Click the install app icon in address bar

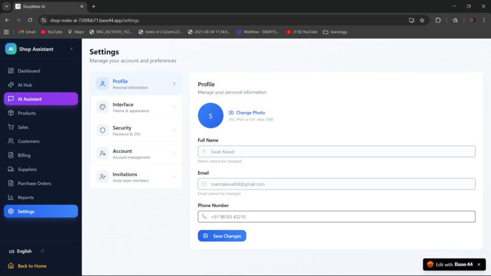coord(411,20)
